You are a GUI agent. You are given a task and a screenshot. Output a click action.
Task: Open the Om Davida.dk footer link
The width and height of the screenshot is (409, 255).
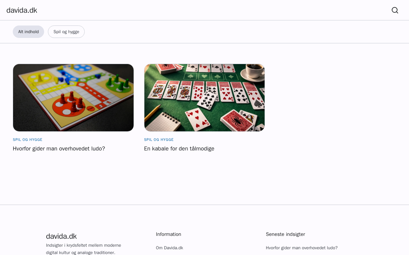pos(169,248)
